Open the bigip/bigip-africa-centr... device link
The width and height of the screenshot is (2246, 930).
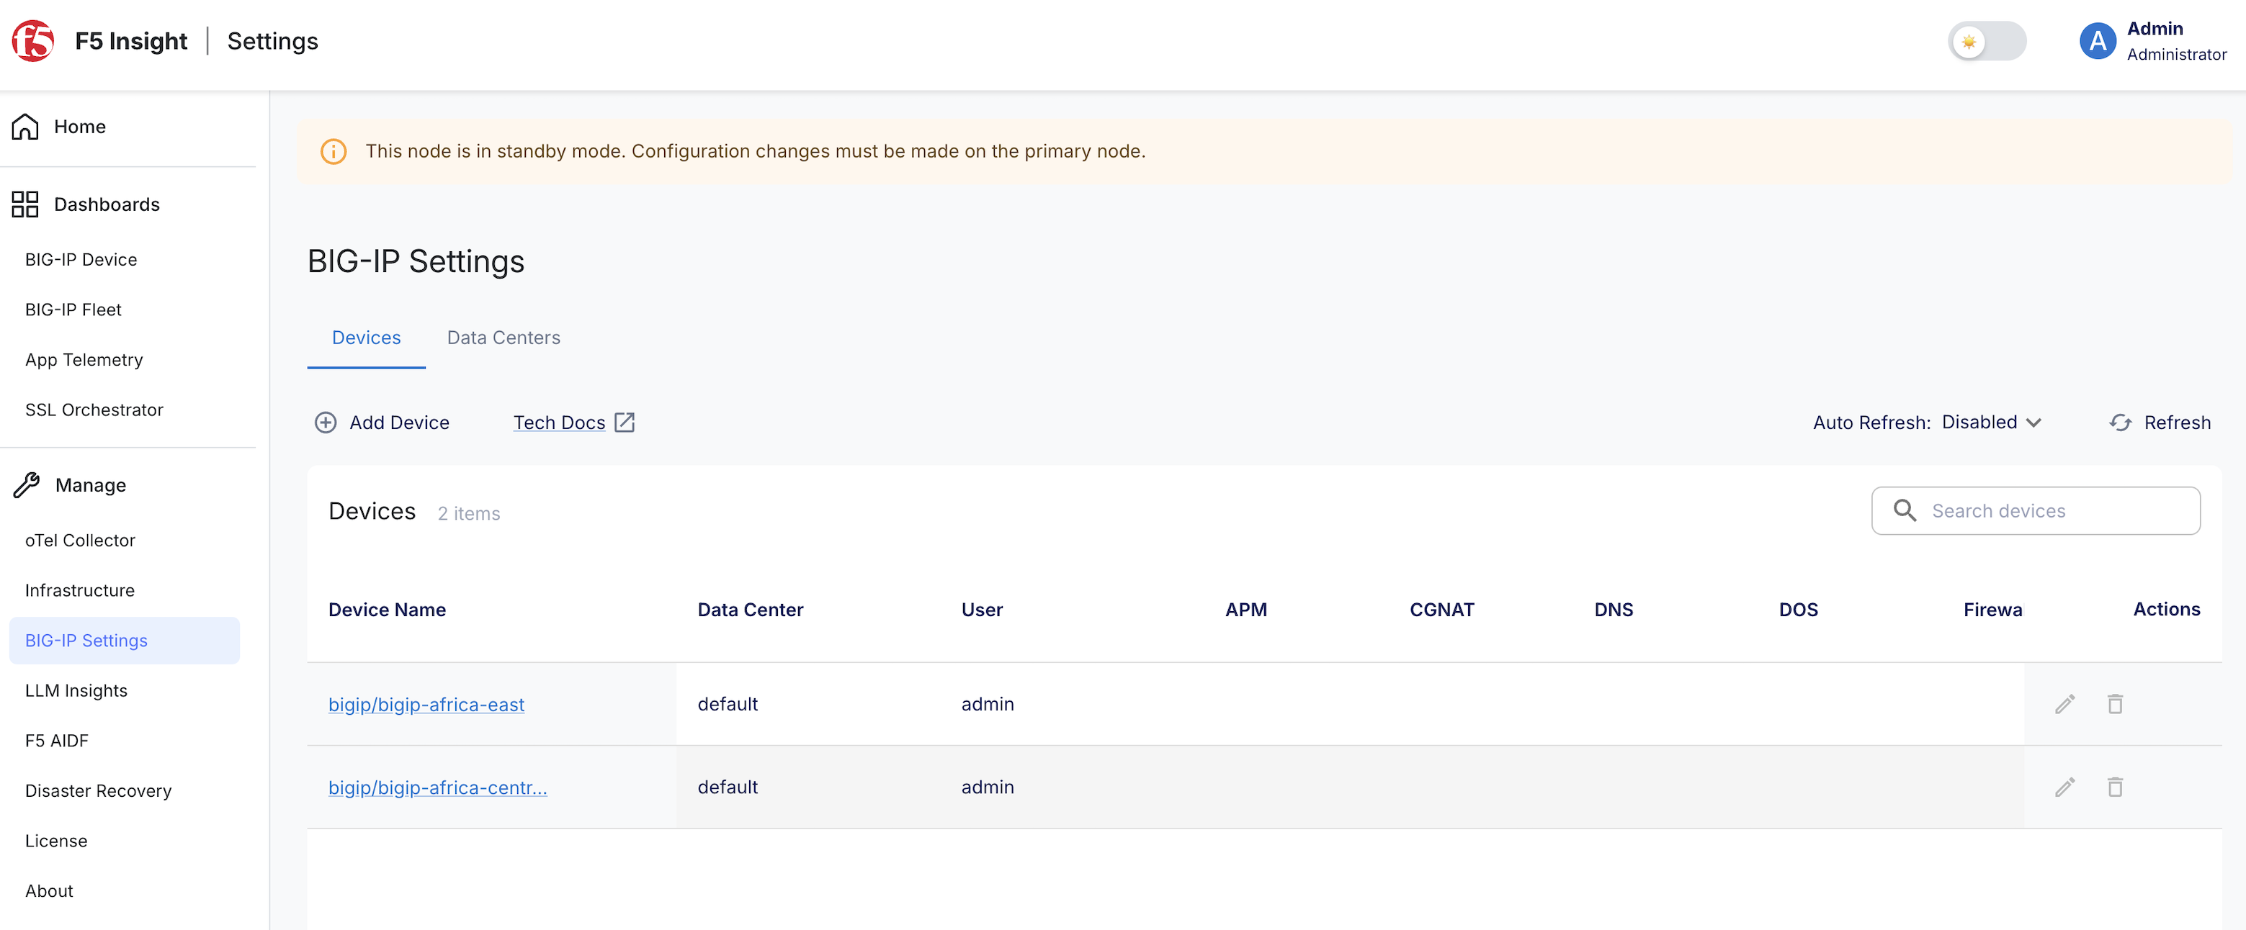coord(438,787)
